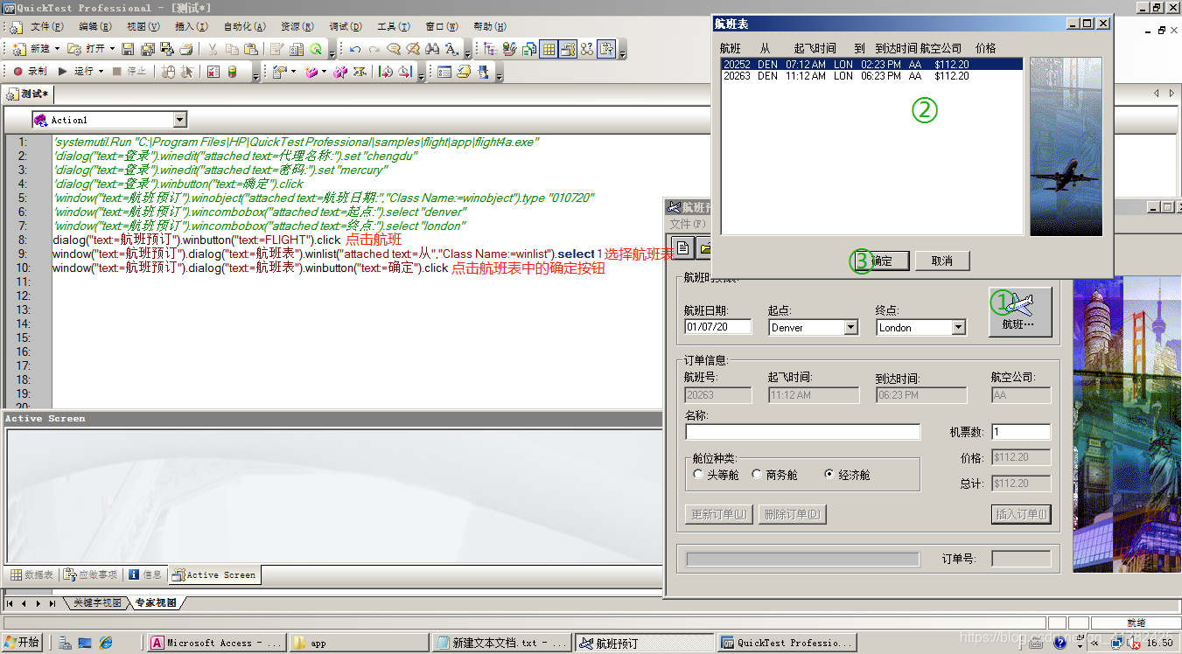Open the 编辑 menu
This screenshot has width=1182, height=654.
click(95, 27)
